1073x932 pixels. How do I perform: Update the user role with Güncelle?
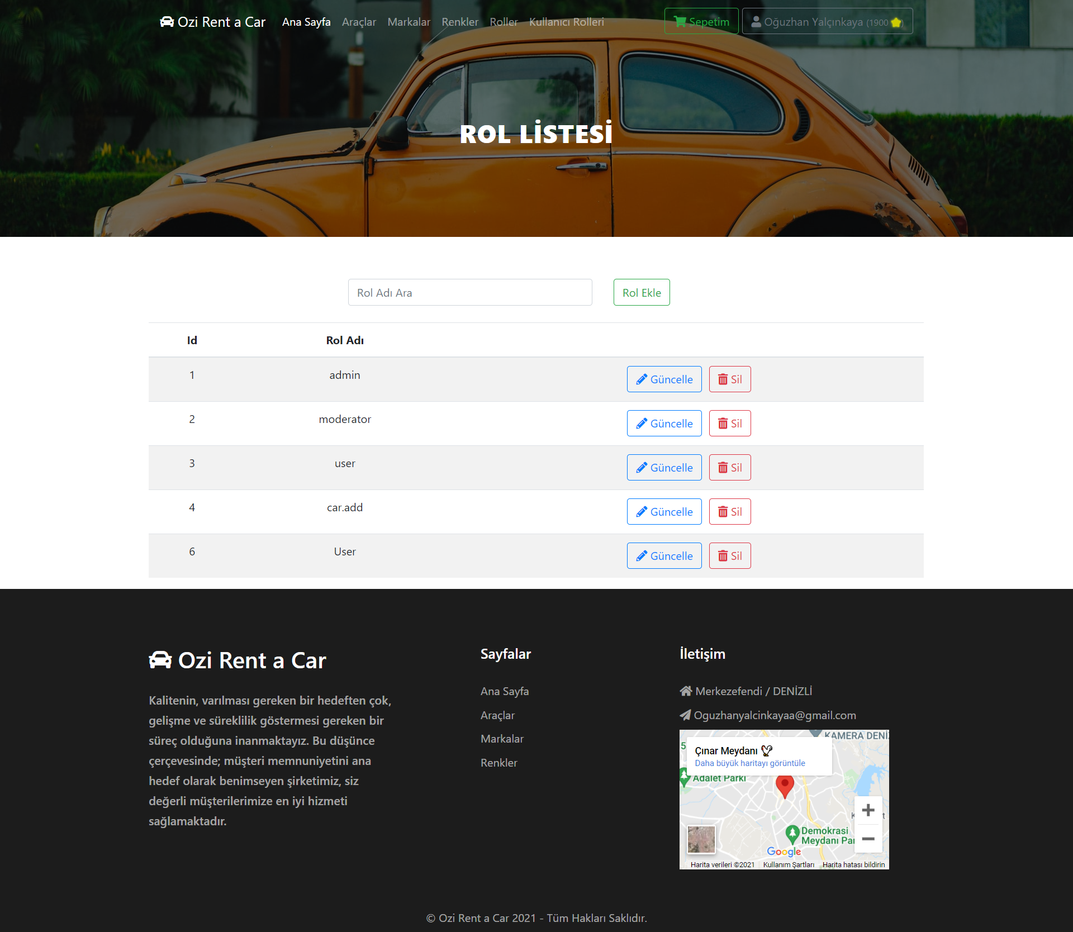click(664, 468)
